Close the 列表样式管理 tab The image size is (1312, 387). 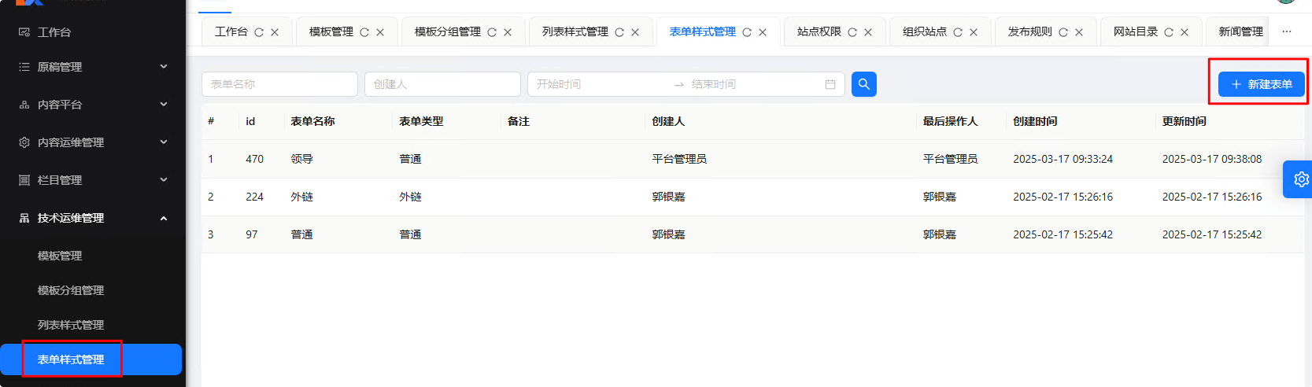635,32
